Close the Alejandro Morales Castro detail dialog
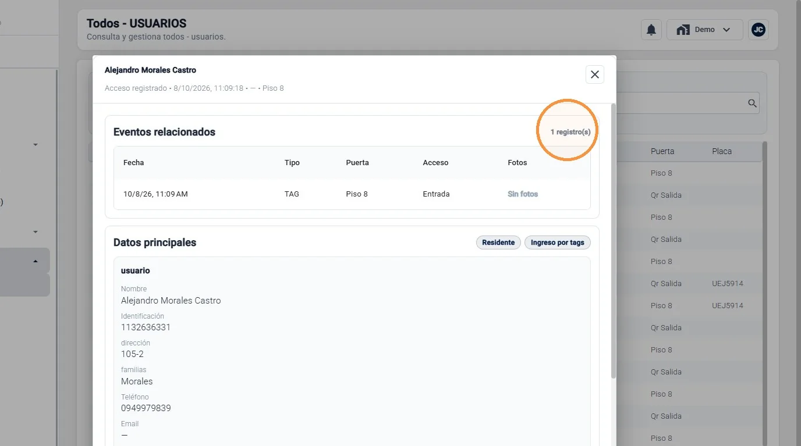The width and height of the screenshot is (801, 446). (x=594, y=74)
